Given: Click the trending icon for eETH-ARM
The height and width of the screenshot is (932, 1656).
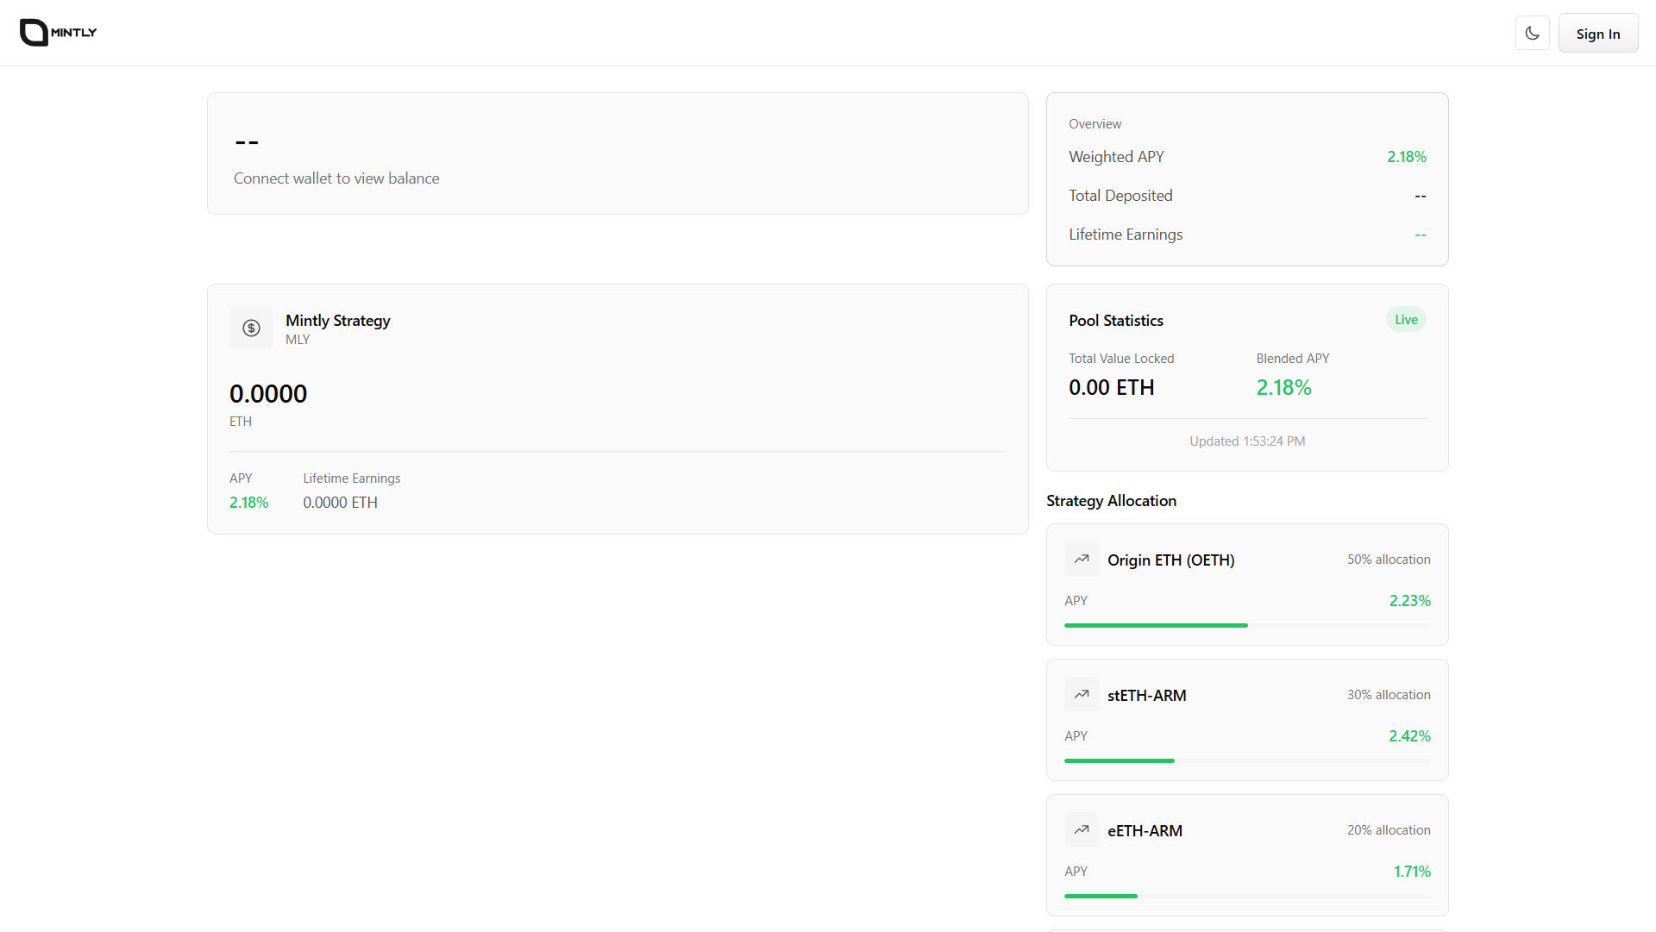Looking at the screenshot, I should [x=1082, y=829].
